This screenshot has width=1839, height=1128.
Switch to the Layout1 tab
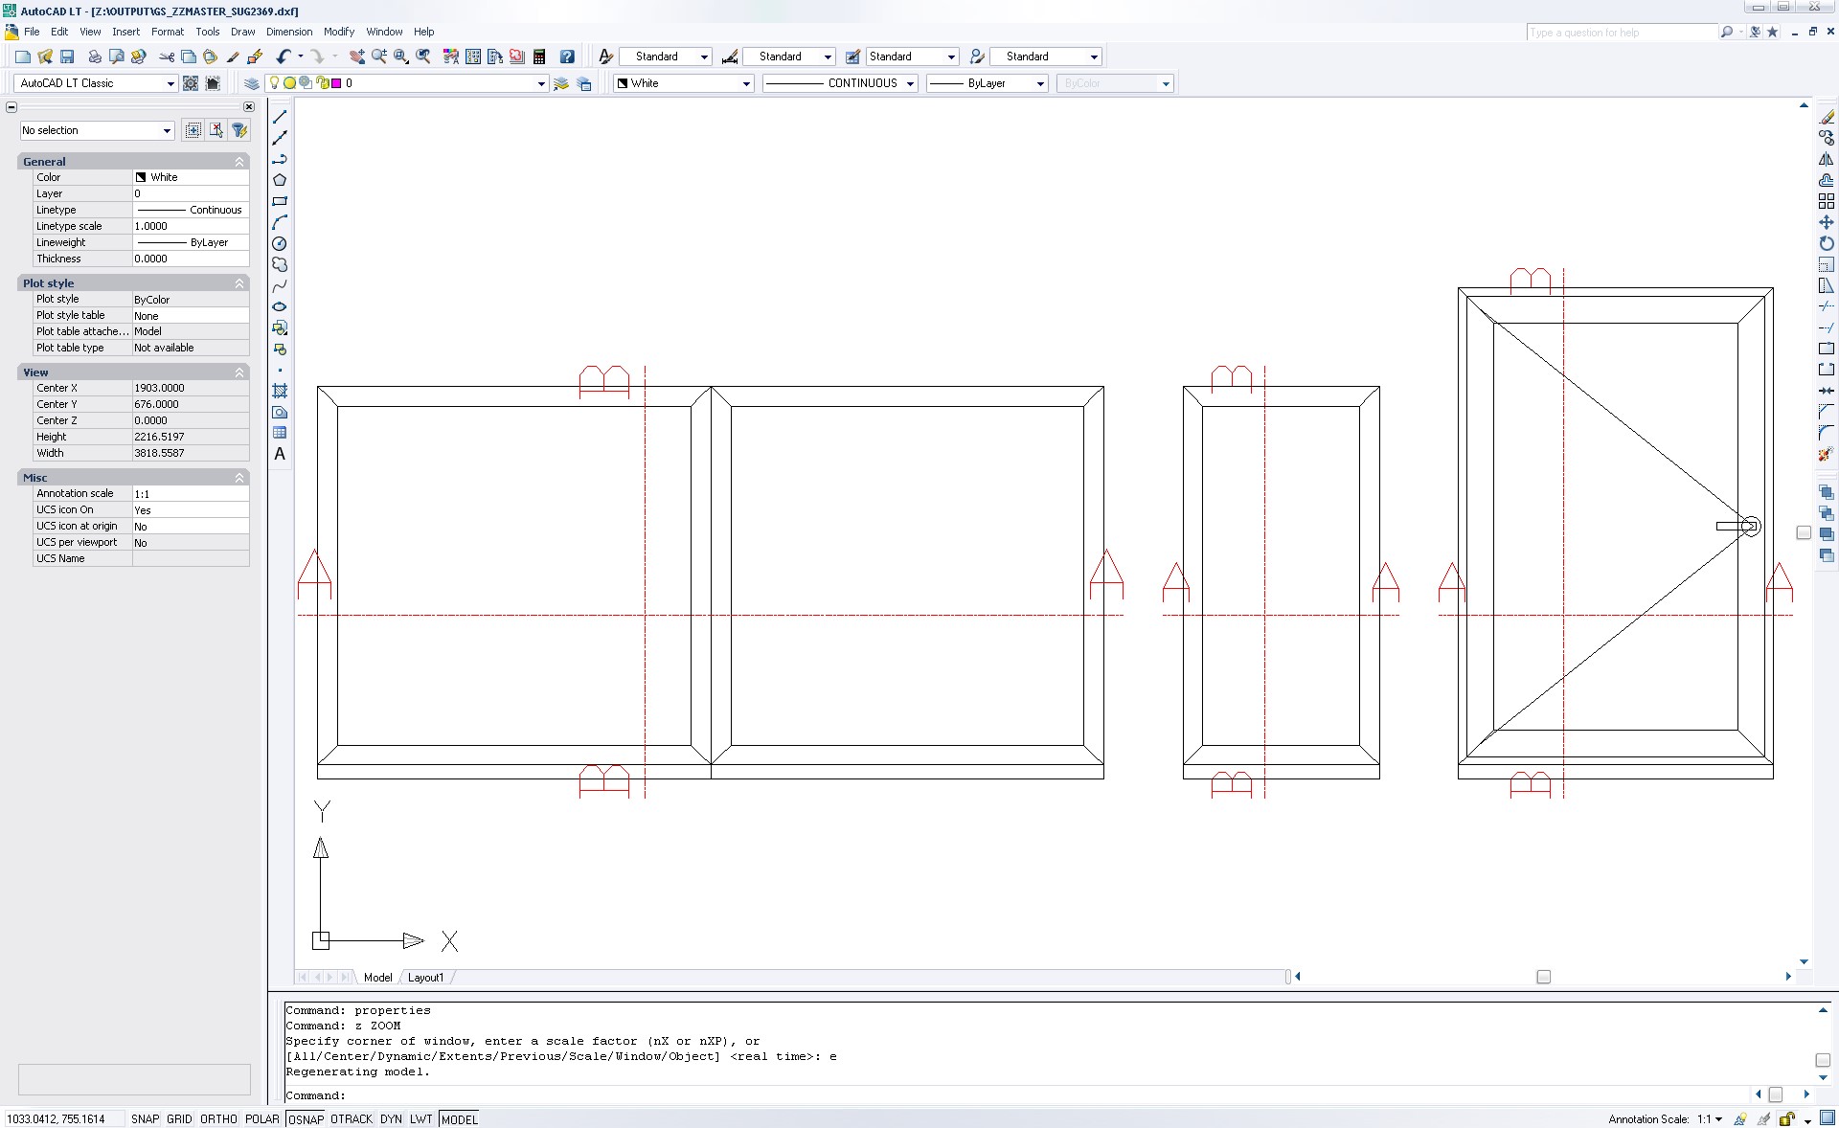425,977
